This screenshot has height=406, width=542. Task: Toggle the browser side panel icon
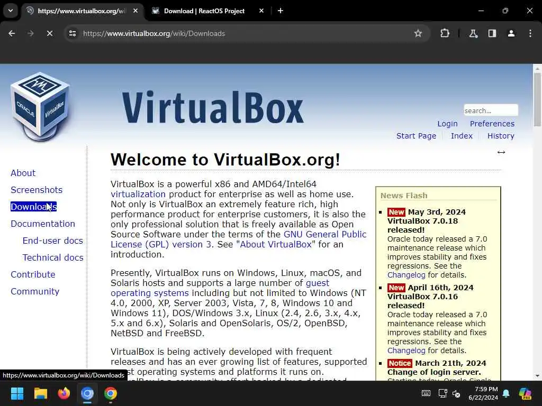pyautogui.click(x=492, y=33)
